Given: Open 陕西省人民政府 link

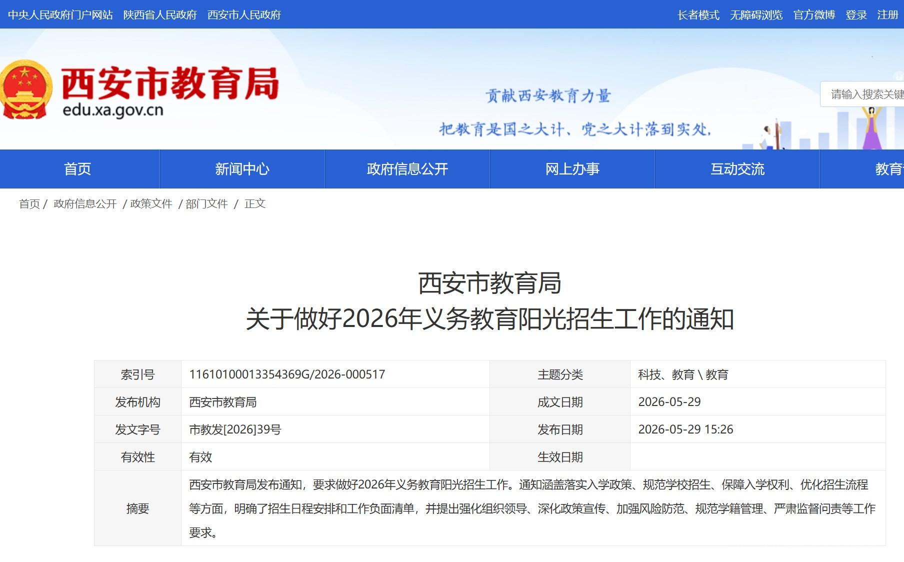Looking at the screenshot, I should pos(160,15).
